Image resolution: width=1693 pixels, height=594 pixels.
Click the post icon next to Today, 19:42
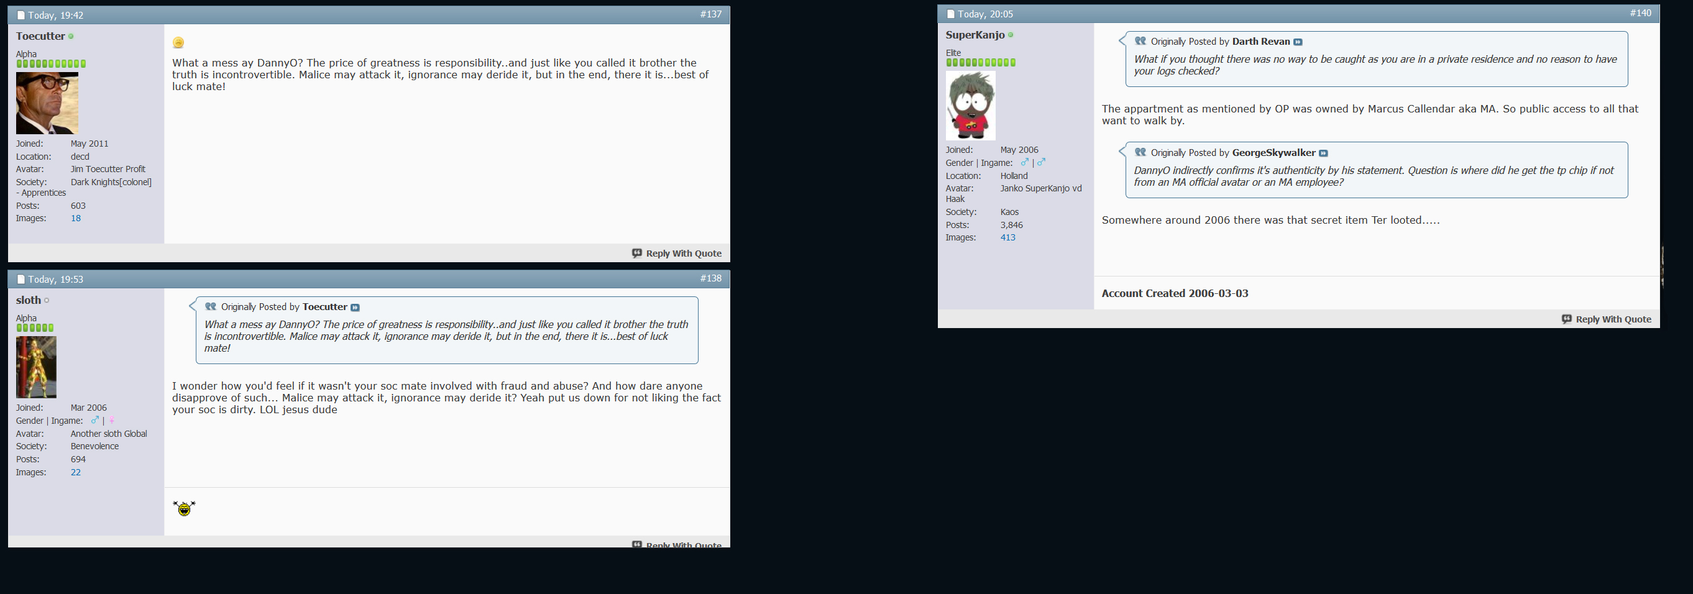(21, 15)
